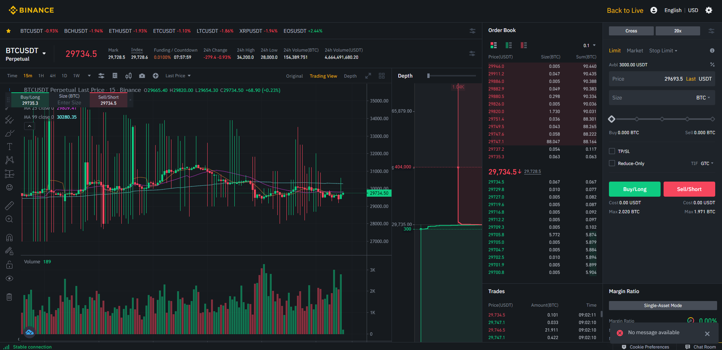Open the Last Price dropdown

[x=178, y=76]
